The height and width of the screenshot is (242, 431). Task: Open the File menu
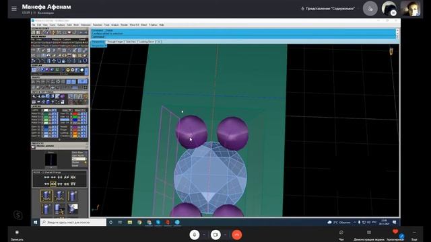[x=34, y=25]
